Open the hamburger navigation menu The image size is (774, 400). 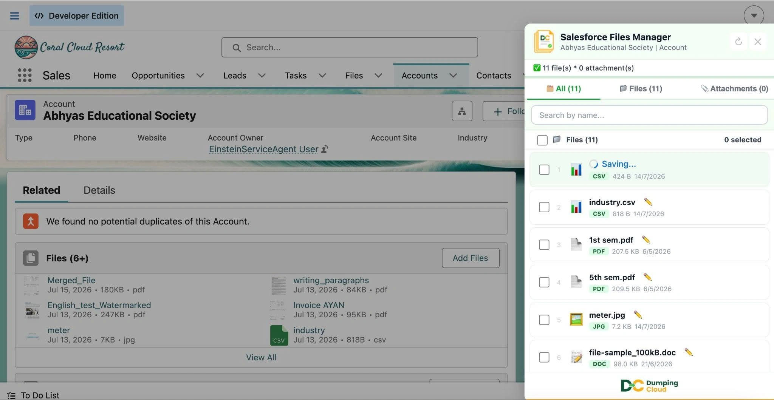tap(14, 16)
